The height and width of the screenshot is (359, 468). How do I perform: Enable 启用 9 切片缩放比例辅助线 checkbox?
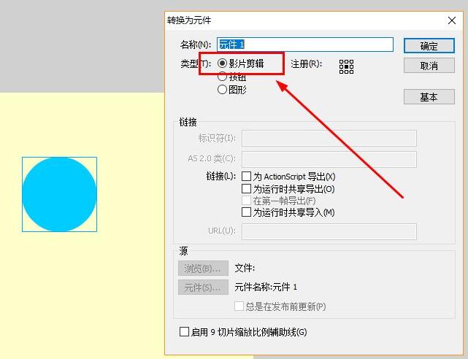(184, 331)
